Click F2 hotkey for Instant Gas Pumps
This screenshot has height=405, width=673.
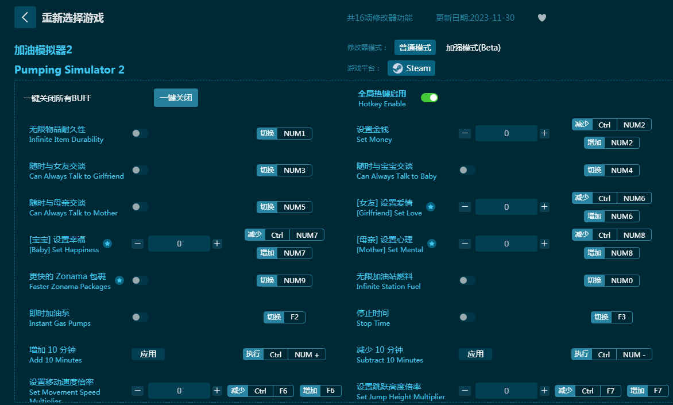click(285, 317)
